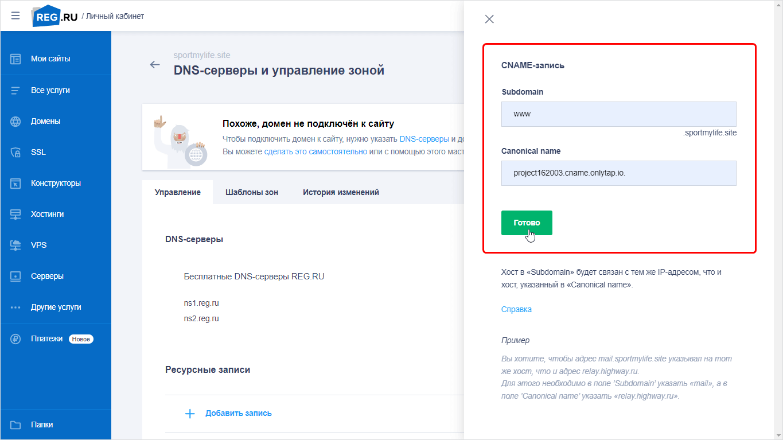The image size is (783, 440).
Task: Open Хостинги server icon
Action: [15, 214]
